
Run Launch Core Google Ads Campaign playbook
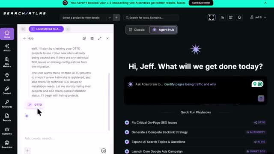[127, 151]
